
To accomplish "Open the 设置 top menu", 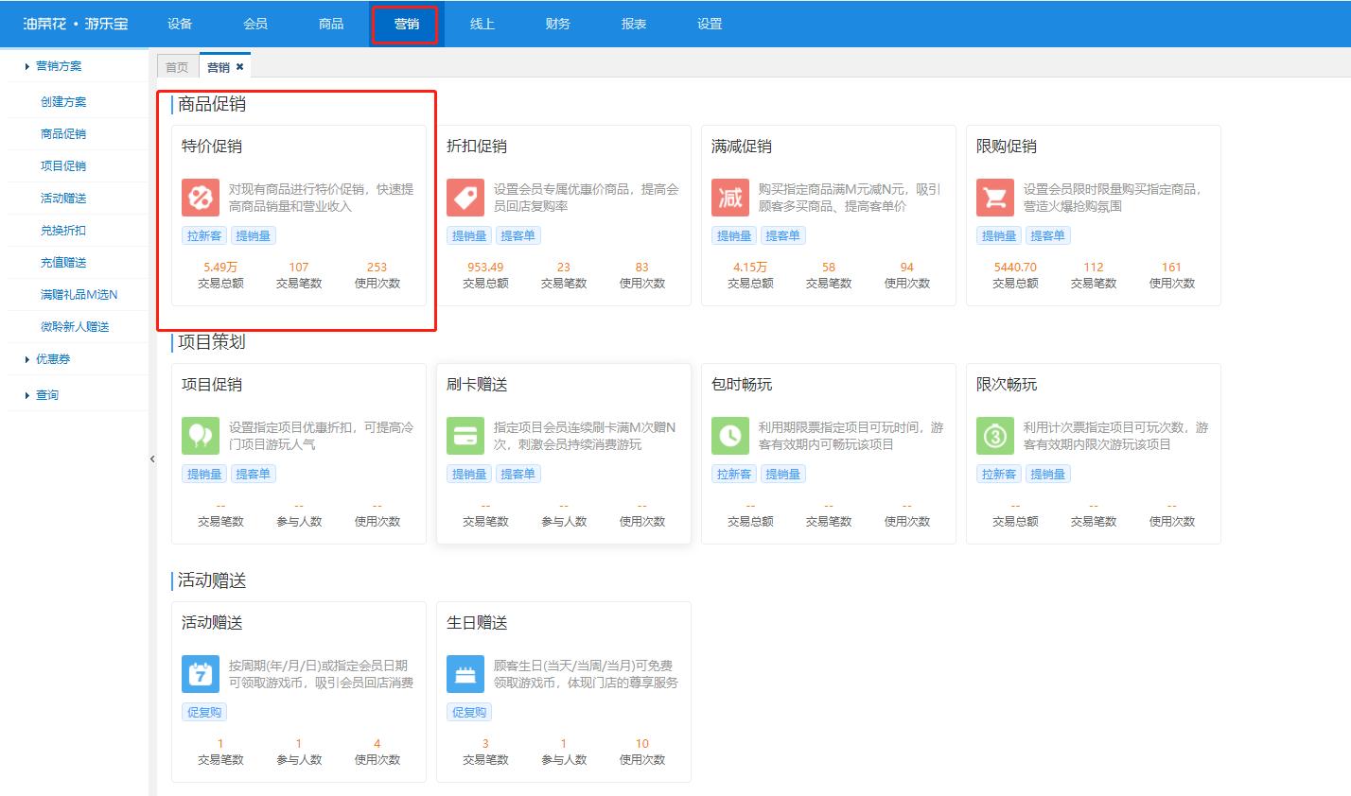I will [x=710, y=24].
